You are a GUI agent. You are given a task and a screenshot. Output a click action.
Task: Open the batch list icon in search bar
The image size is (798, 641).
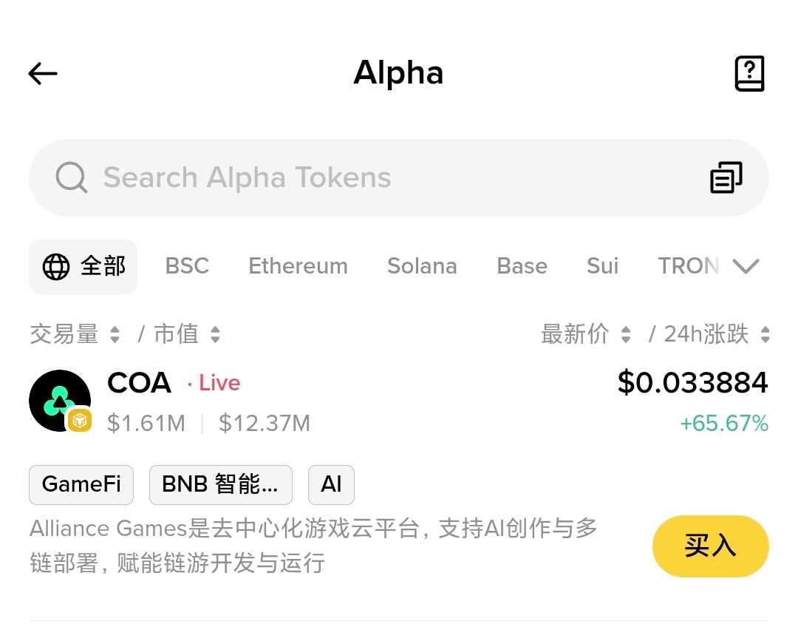(726, 177)
